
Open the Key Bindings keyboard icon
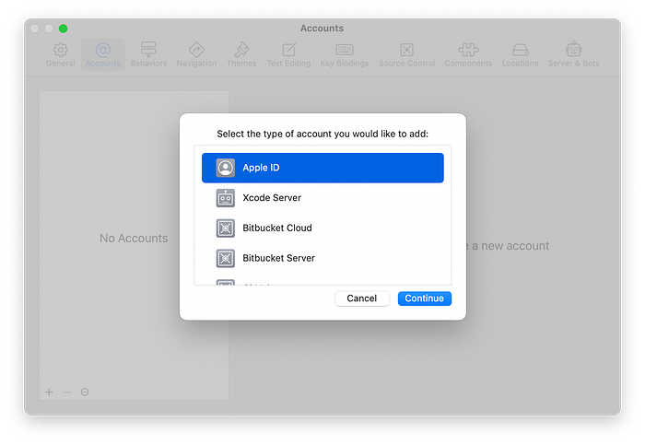pyautogui.click(x=345, y=50)
